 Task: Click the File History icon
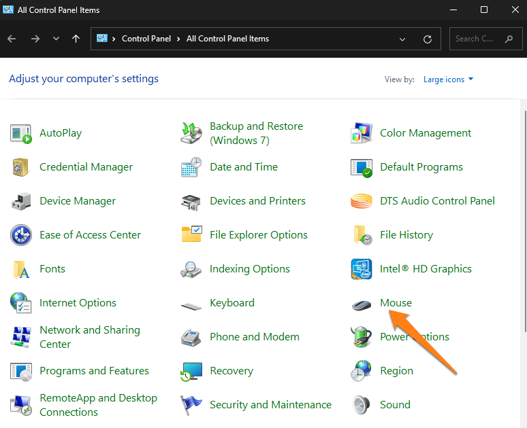pyautogui.click(x=363, y=235)
